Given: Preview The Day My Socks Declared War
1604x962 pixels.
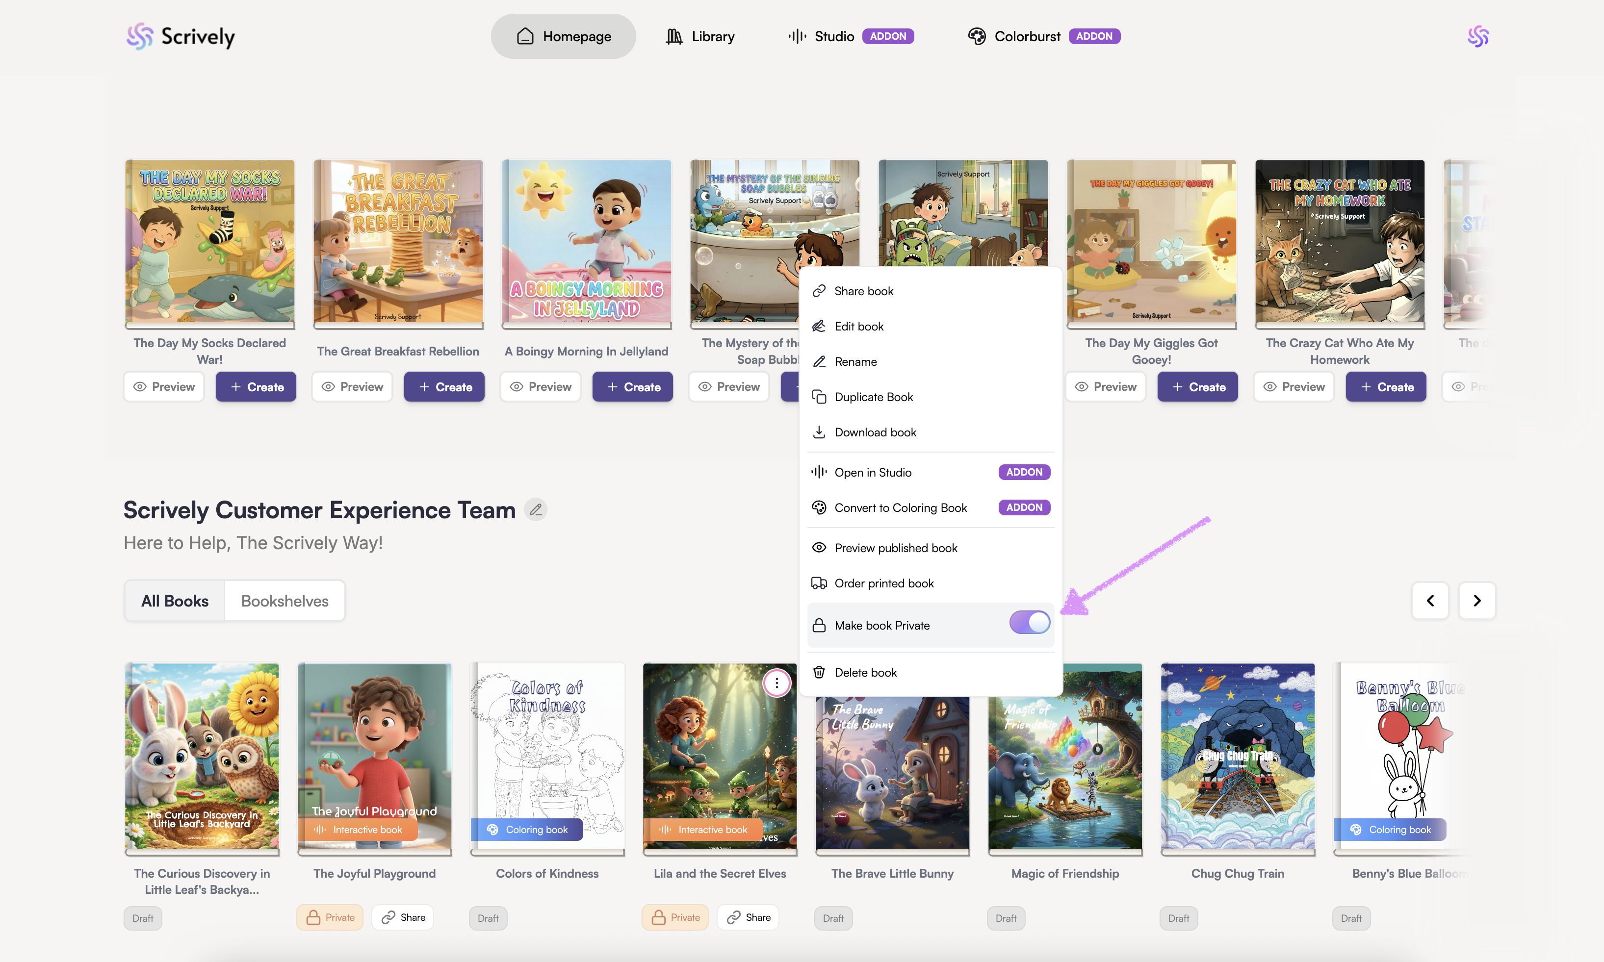Looking at the screenshot, I should click(x=164, y=387).
